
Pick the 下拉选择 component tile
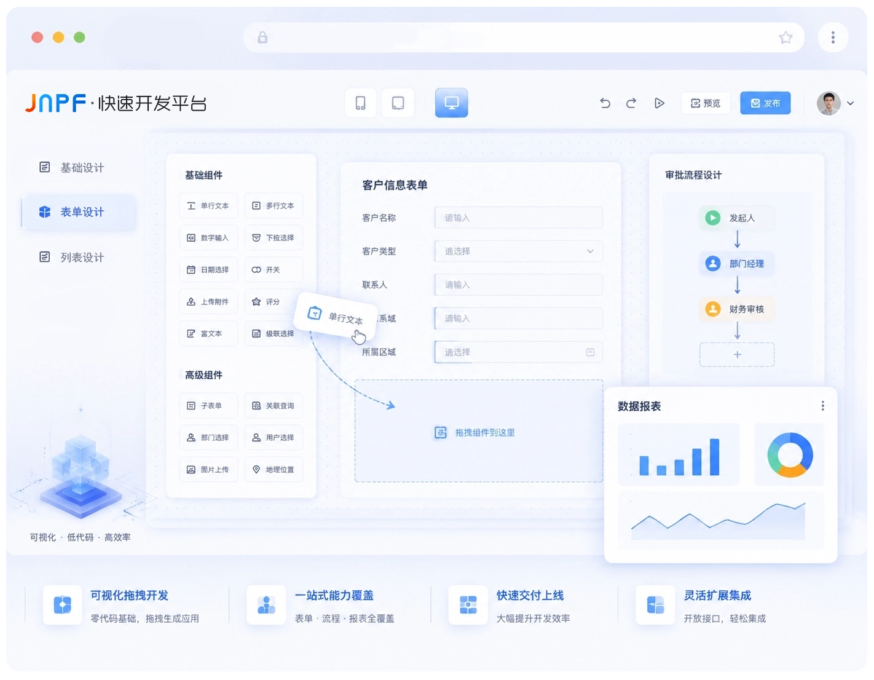[274, 238]
